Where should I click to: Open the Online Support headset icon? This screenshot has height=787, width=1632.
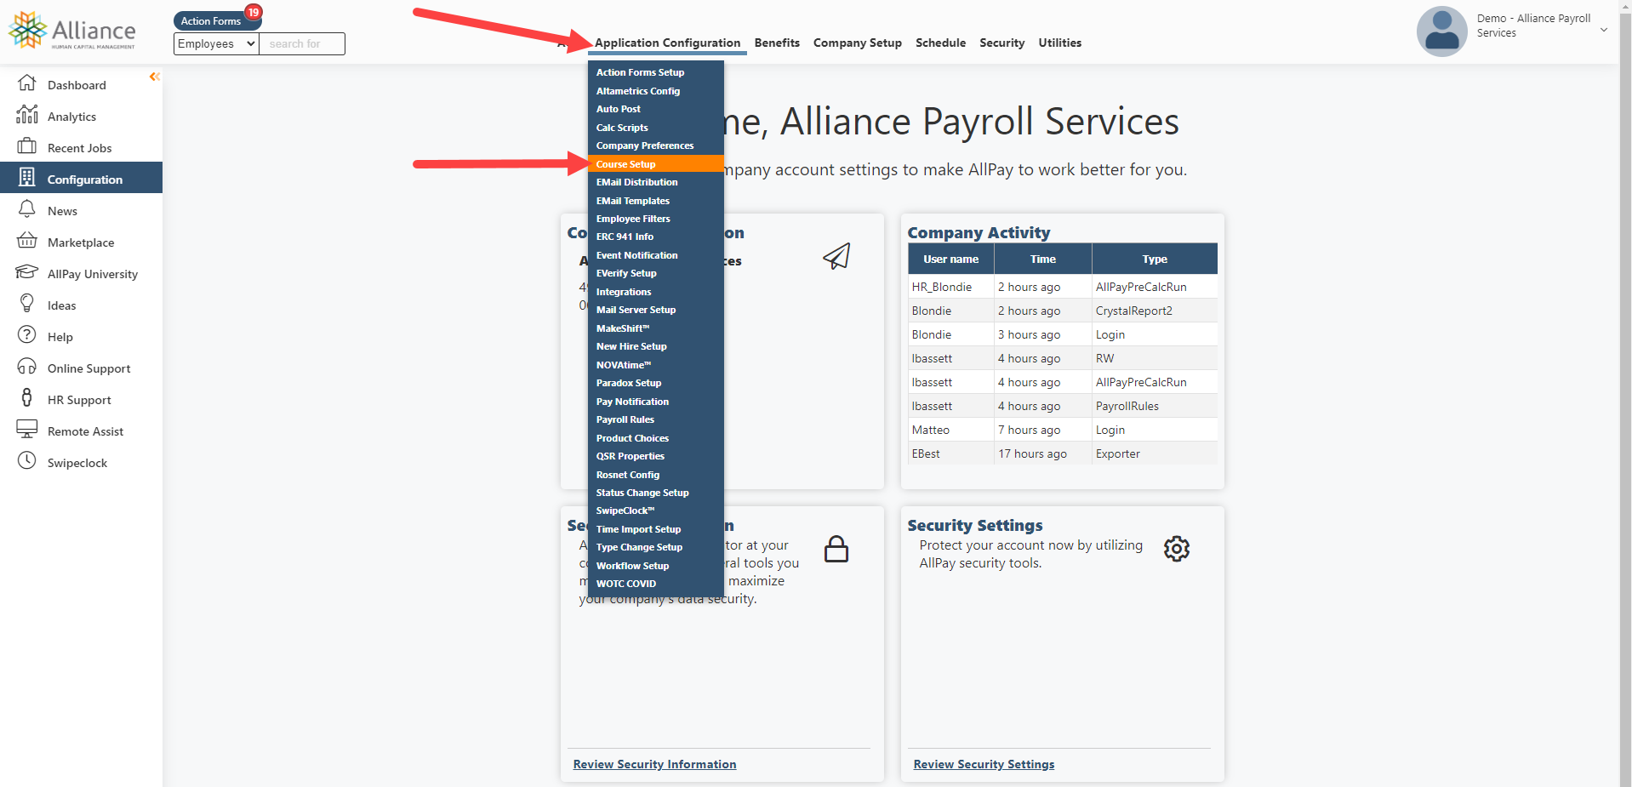pyautogui.click(x=27, y=366)
